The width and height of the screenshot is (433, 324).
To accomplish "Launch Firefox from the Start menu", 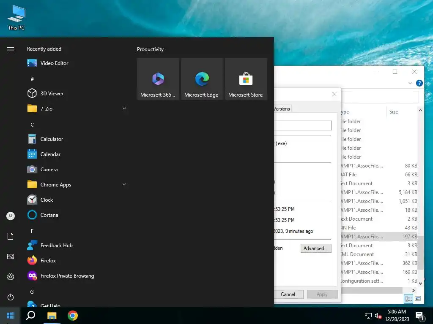I will click(x=77, y=260).
